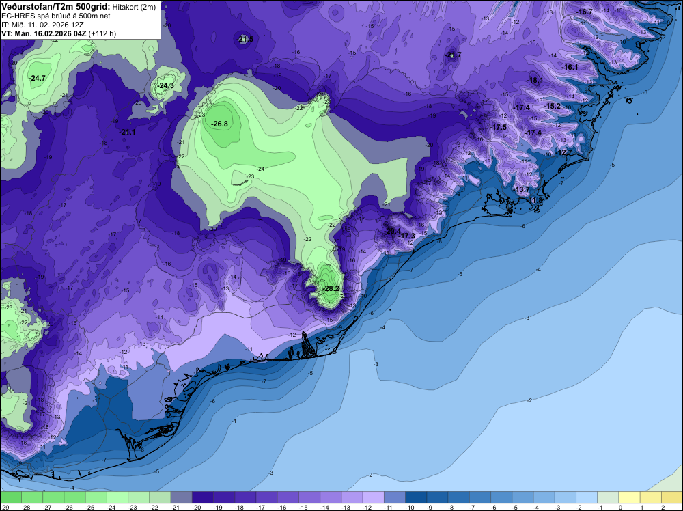This screenshot has height=511, width=683.
Task: Pick the medium blue legend swatch for -6
Action: click(501, 497)
